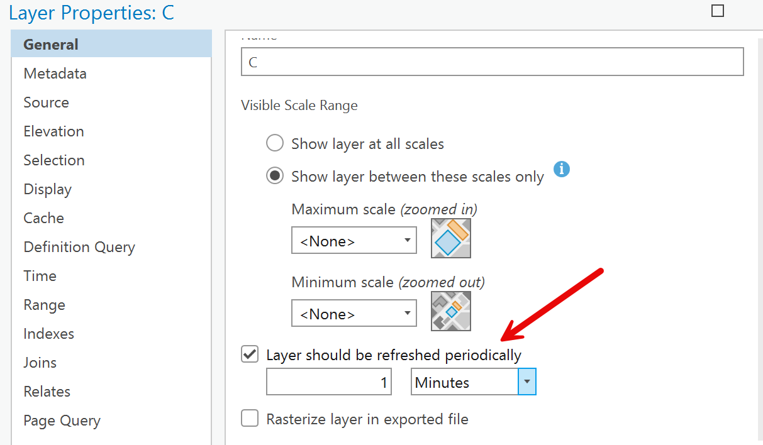Go to the Definition Query tab
The height and width of the screenshot is (445, 763).
(79, 247)
